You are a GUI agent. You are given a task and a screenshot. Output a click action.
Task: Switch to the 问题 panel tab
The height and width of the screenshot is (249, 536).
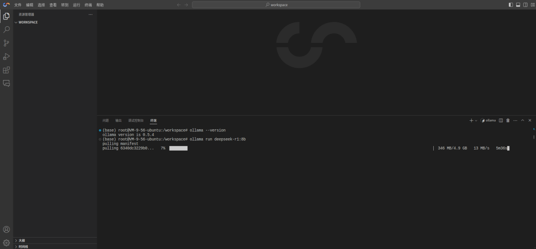[x=106, y=121]
